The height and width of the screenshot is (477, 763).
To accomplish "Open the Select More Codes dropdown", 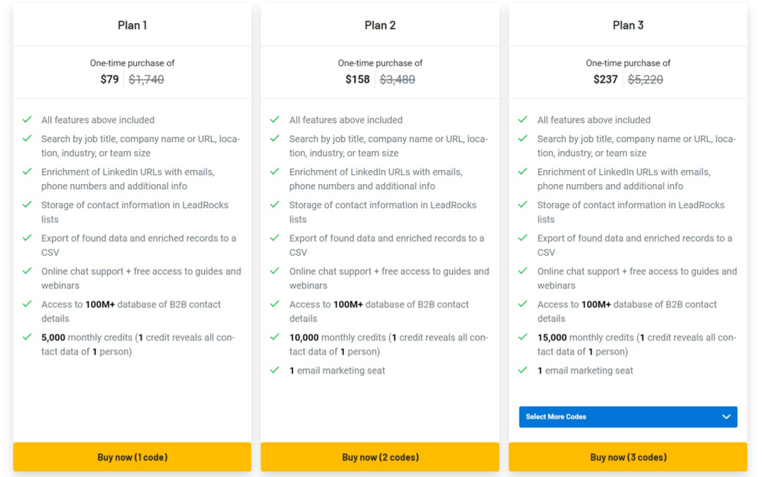I will [x=627, y=417].
